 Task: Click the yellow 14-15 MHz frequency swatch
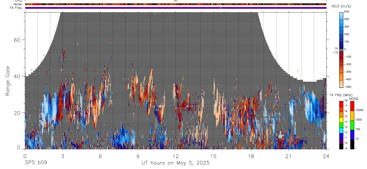(341, 120)
